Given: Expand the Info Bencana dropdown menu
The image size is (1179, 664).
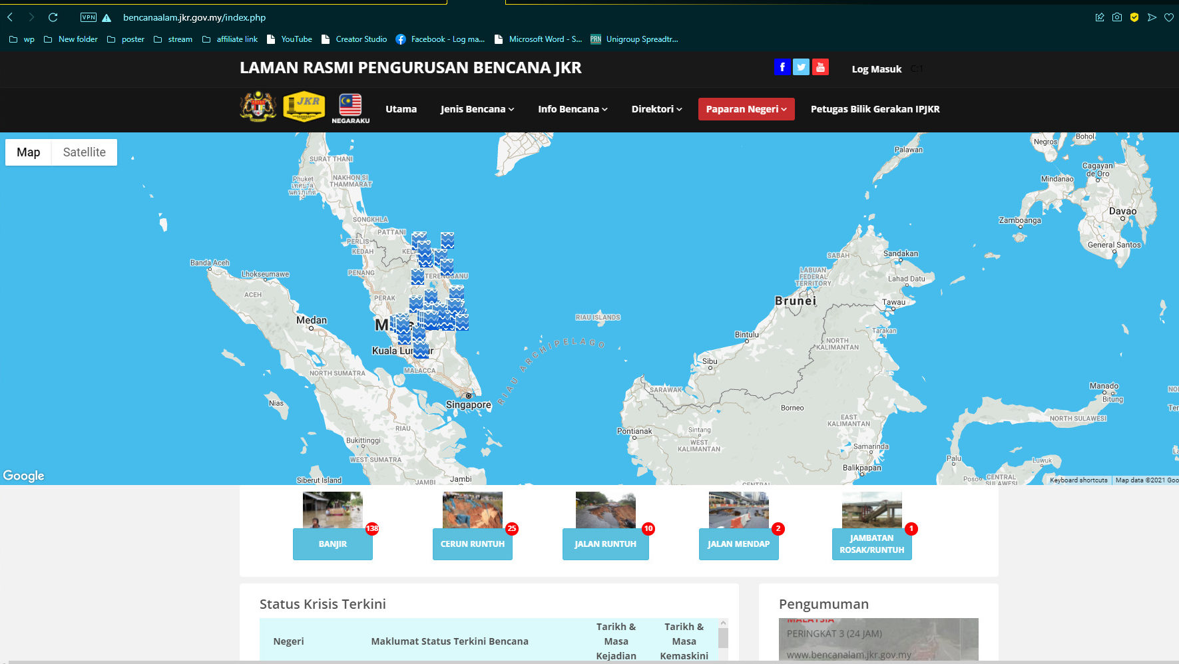Looking at the screenshot, I should (x=573, y=109).
